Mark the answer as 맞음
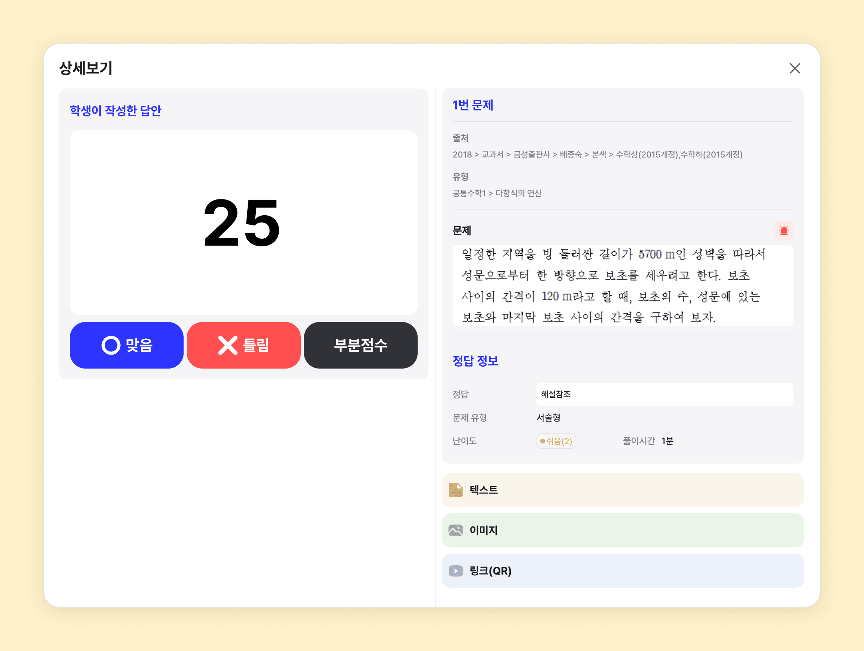This screenshot has width=864, height=651. [x=127, y=345]
